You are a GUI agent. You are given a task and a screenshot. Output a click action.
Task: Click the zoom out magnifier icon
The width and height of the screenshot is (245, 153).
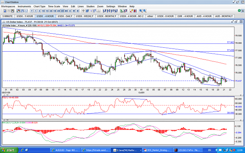(145, 11)
